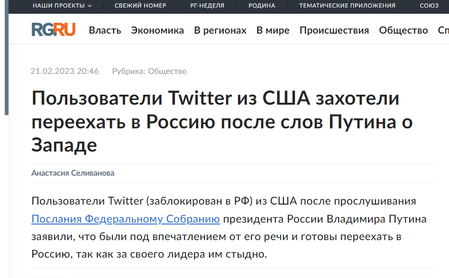Open the Общество nav item
The width and height of the screenshot is (449, 278).
pyautogui.click(x=403, y=30)
